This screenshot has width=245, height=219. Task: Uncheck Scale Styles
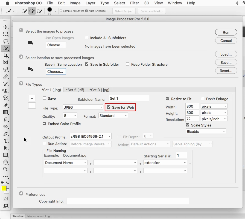tap(188, 125)
